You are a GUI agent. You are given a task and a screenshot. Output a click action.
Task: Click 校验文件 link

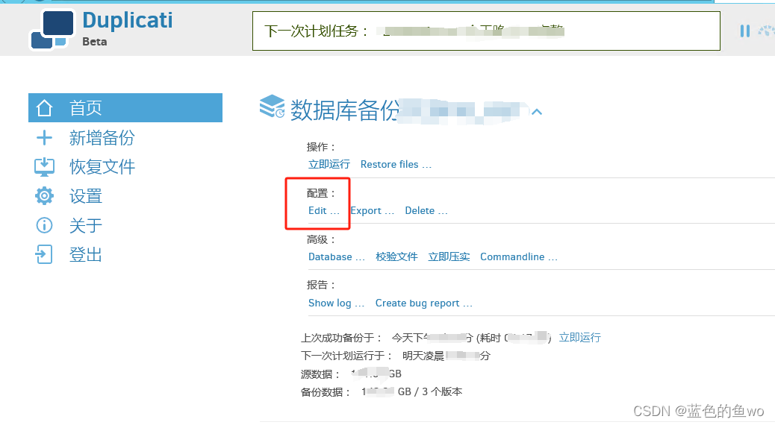click(396, 256)
